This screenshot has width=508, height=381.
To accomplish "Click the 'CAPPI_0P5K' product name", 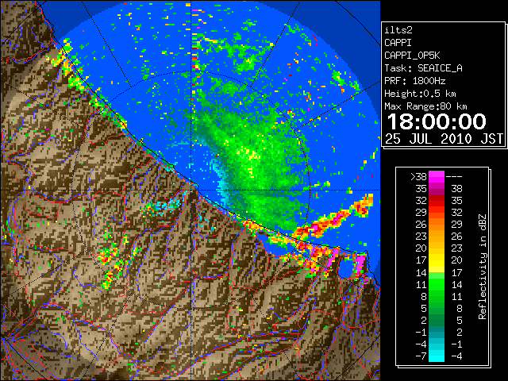I will click(x=412, y=56).
